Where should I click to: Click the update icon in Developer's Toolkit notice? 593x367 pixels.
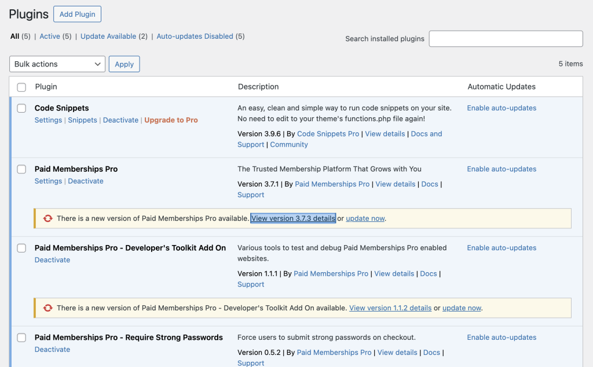pyautogui.click(x=47, y=307)
